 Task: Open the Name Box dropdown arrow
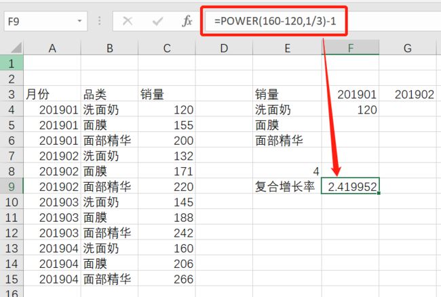(79, 21)
